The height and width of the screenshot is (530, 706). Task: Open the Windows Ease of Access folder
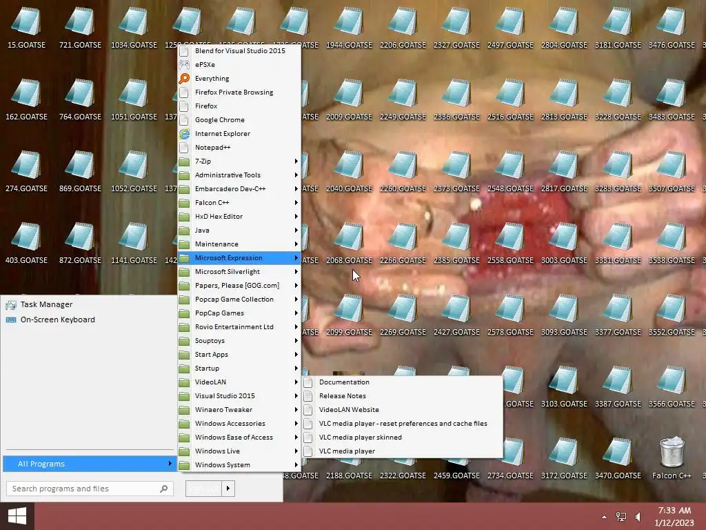pos(239,438)
